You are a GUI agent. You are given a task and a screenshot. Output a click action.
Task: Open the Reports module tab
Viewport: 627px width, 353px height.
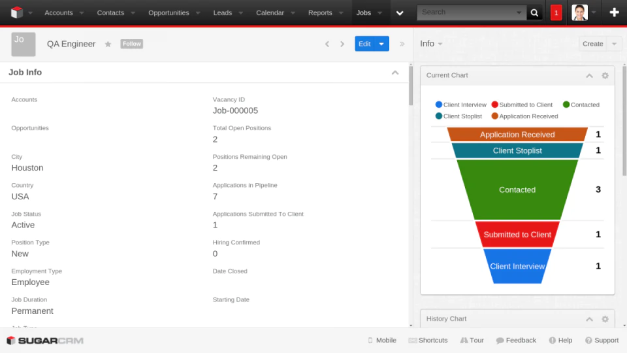pos(320,13)
